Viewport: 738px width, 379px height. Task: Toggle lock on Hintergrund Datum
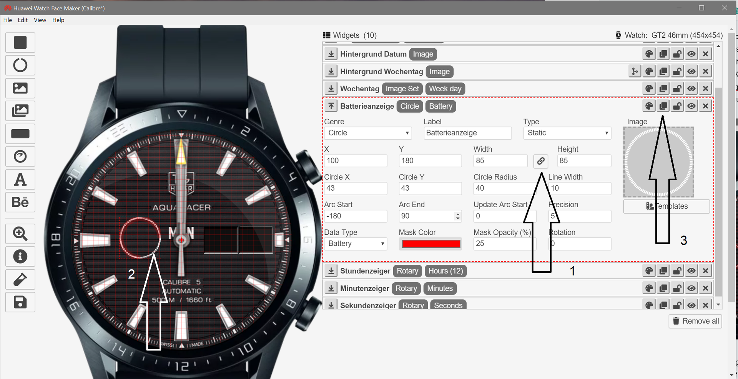pos(677,54)
